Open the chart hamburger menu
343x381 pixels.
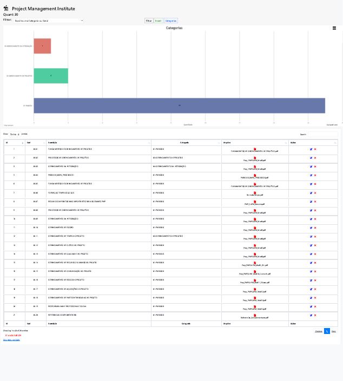334,28
